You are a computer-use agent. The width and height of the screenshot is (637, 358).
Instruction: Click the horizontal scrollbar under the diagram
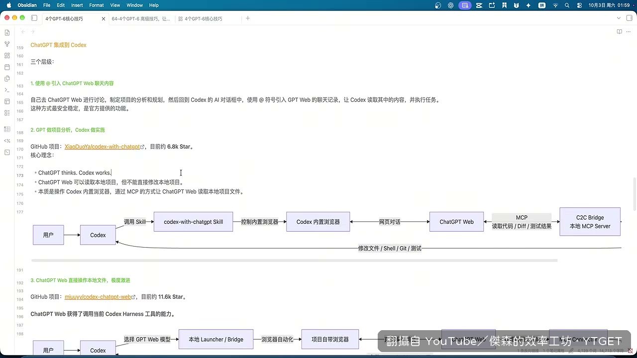294,260
